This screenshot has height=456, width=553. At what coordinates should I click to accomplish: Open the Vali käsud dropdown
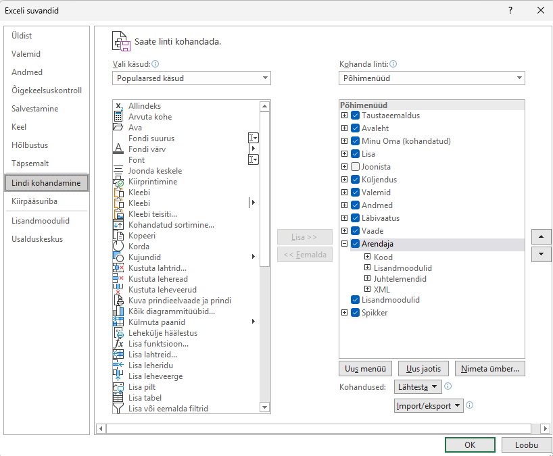point(191,78)
